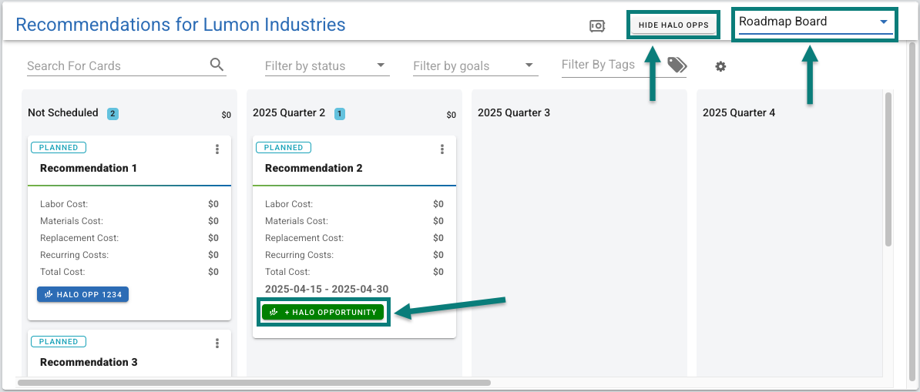Open three-dot menu on Recommendation 2
The width and height of the screenshot is (920, 392).
coord(442,149)
